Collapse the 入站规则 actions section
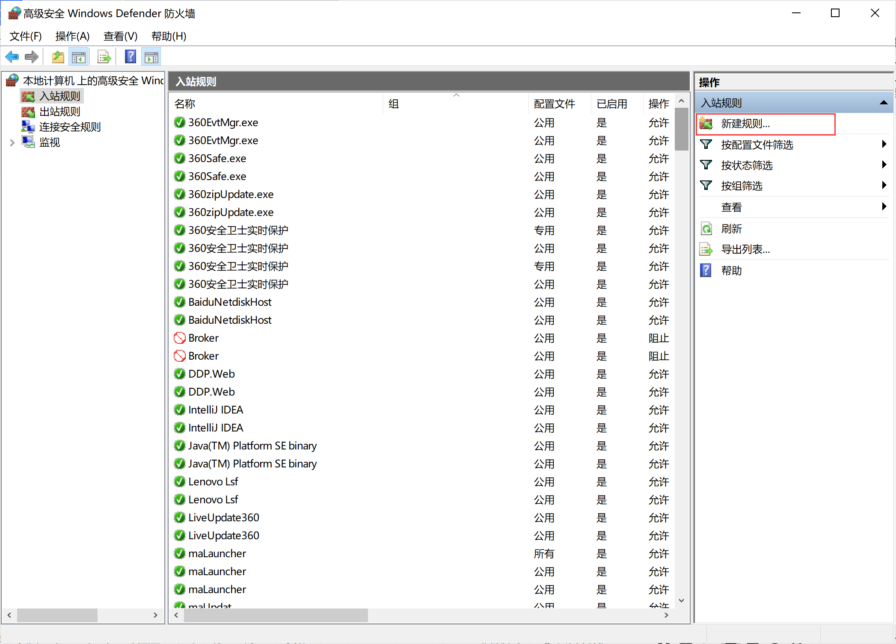 [884, 103]
